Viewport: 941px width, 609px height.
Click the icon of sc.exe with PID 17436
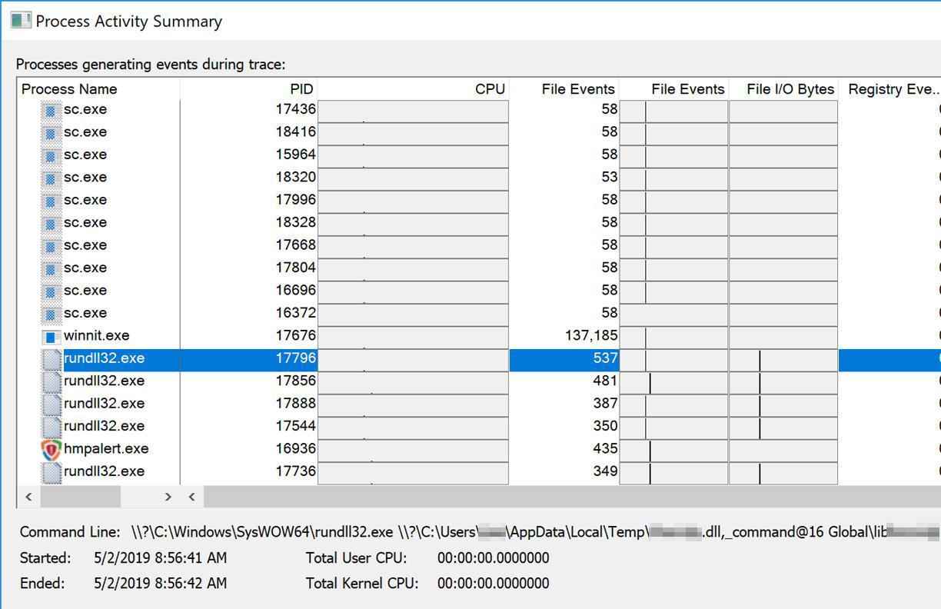[51, 110]
